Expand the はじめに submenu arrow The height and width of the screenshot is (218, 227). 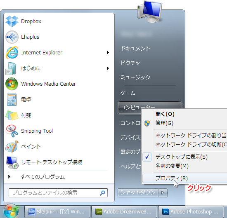click(108, 68)
